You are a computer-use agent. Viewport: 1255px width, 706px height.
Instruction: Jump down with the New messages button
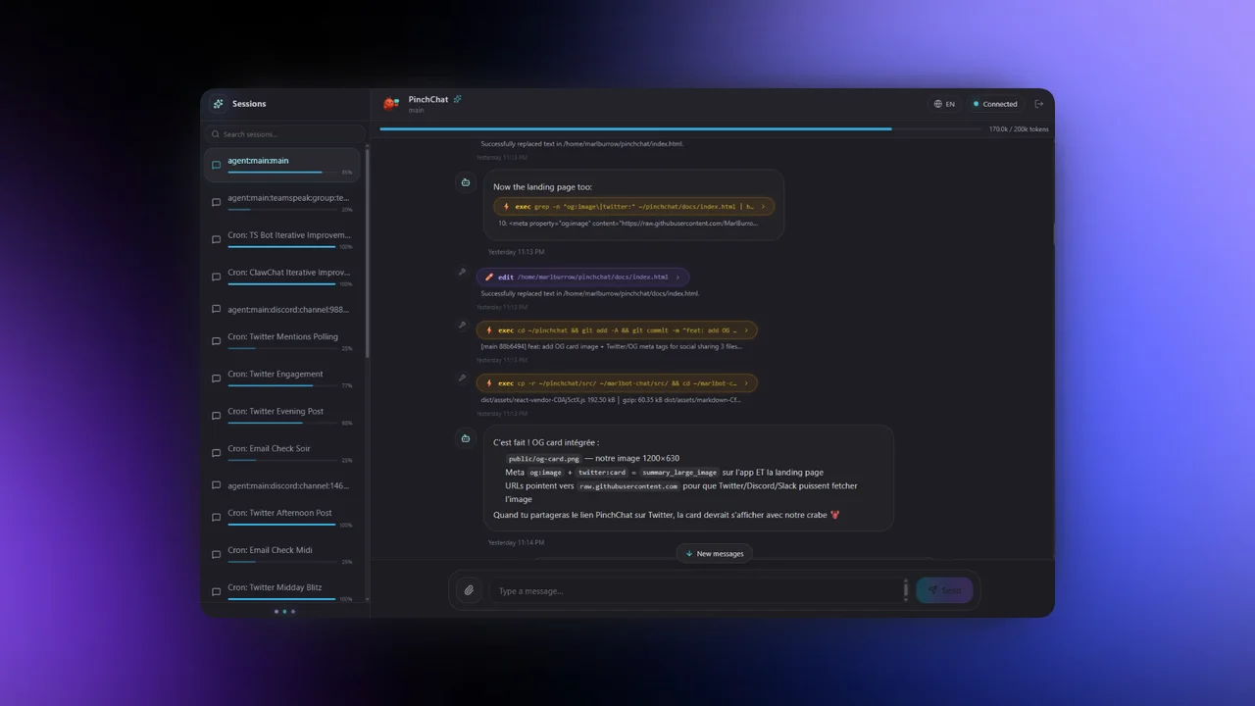pyautogui.click(x=715, y=553)
